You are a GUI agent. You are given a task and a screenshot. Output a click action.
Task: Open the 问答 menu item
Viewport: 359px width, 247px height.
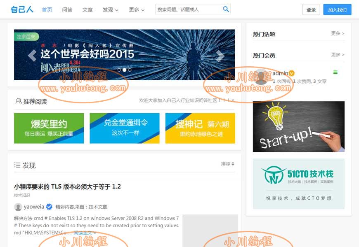click(x=67, y=9)
